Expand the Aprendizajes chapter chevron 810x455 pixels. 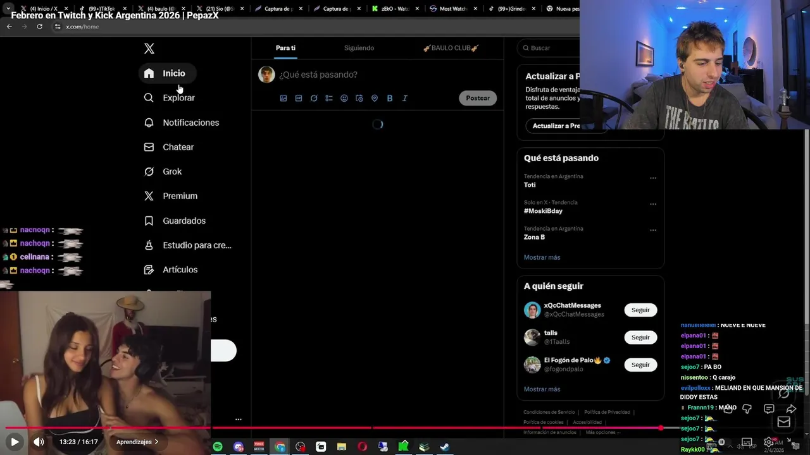pos(156,442)
